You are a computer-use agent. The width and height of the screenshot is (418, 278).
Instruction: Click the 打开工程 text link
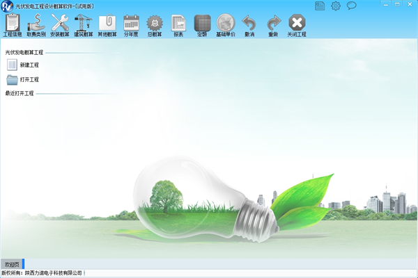tap(29, 79)
